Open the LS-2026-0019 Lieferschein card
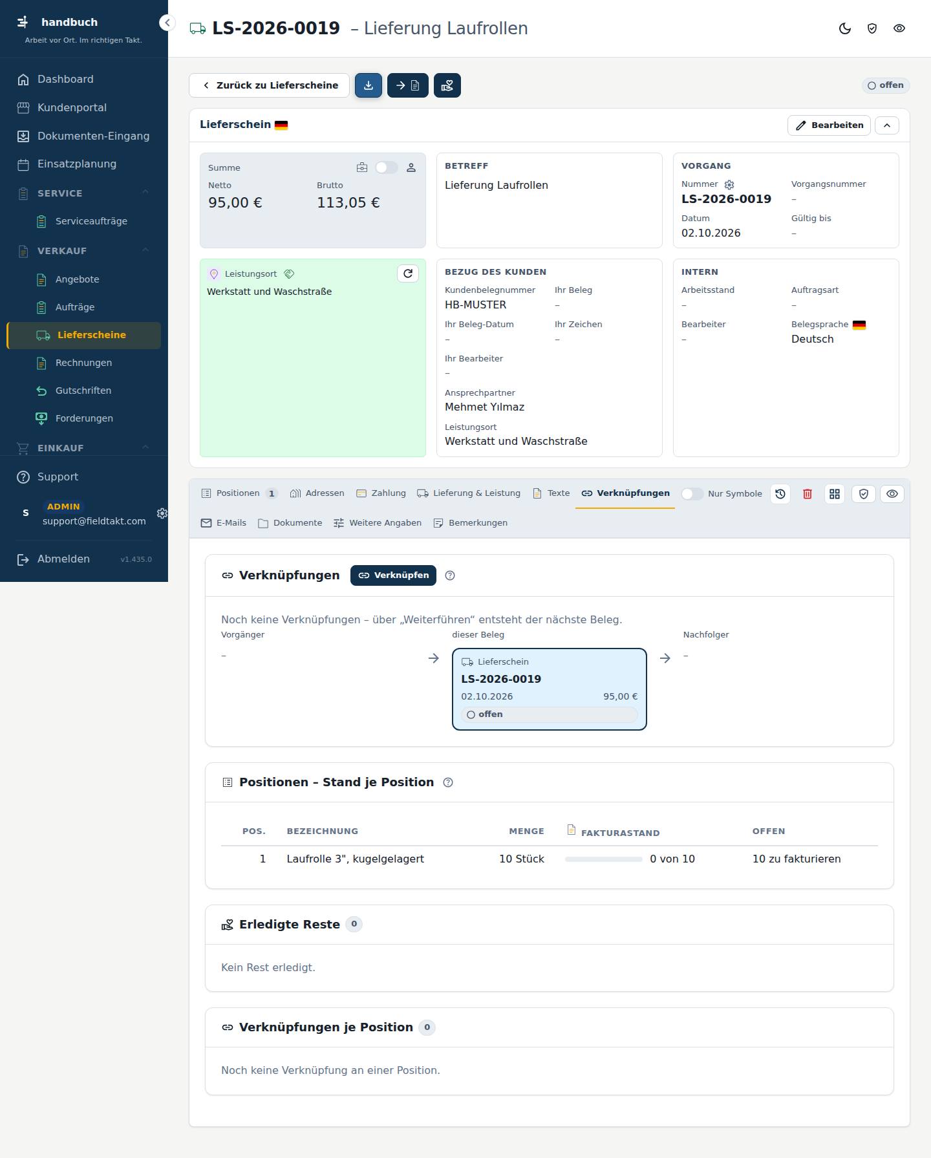 pyautogui.click(x=550, y=689)
